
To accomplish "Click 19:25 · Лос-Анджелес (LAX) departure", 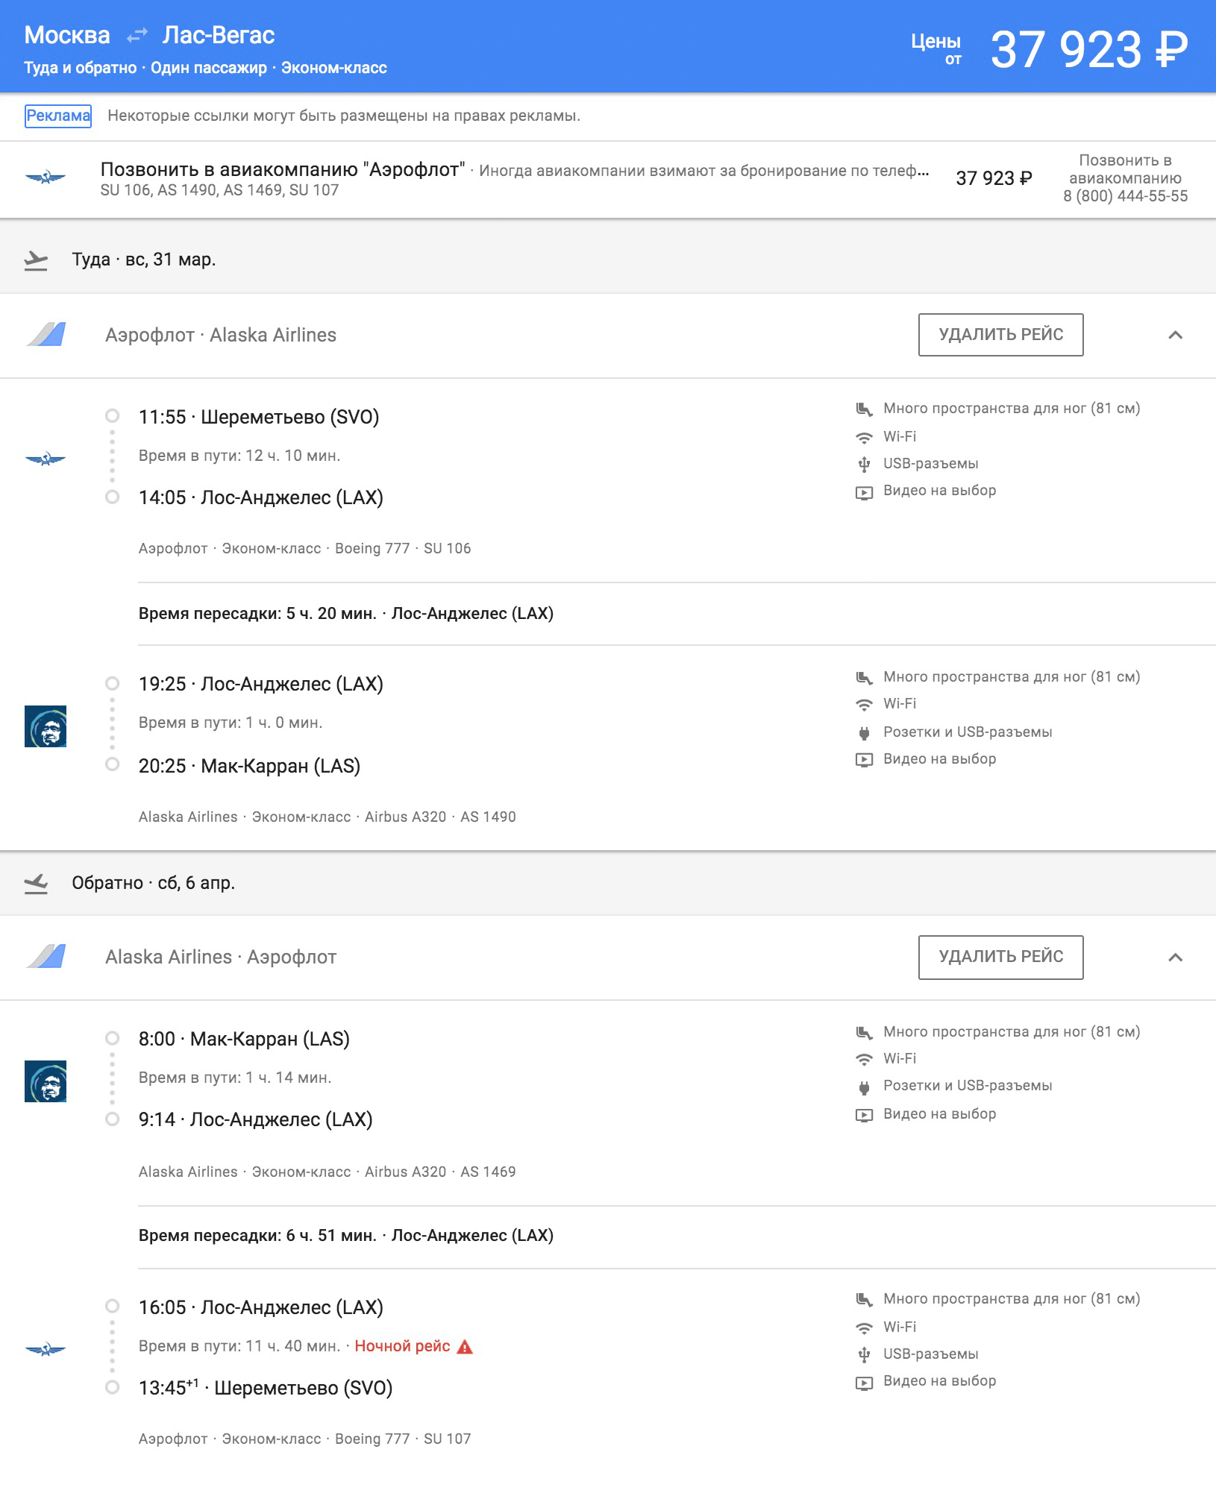I will (x=261, y=684).
